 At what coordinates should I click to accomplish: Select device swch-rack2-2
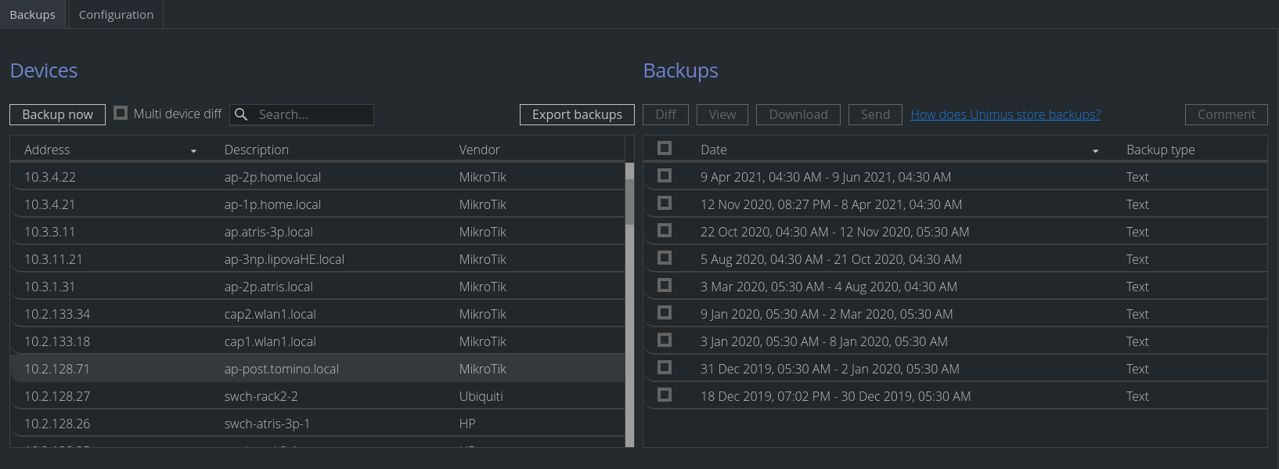click(x=317, y=396)
